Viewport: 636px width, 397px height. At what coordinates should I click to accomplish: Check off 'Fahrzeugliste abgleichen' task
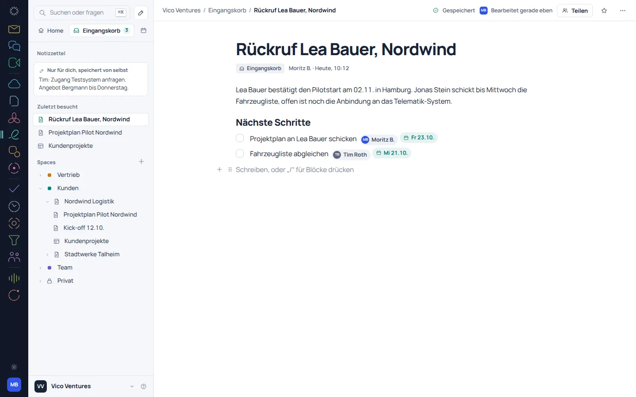[240, 154]
